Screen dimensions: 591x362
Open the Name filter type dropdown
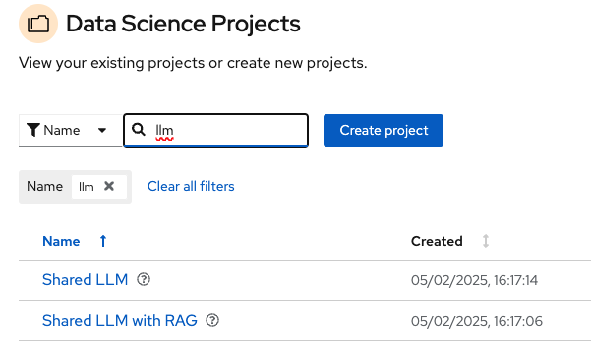[71, 131]
